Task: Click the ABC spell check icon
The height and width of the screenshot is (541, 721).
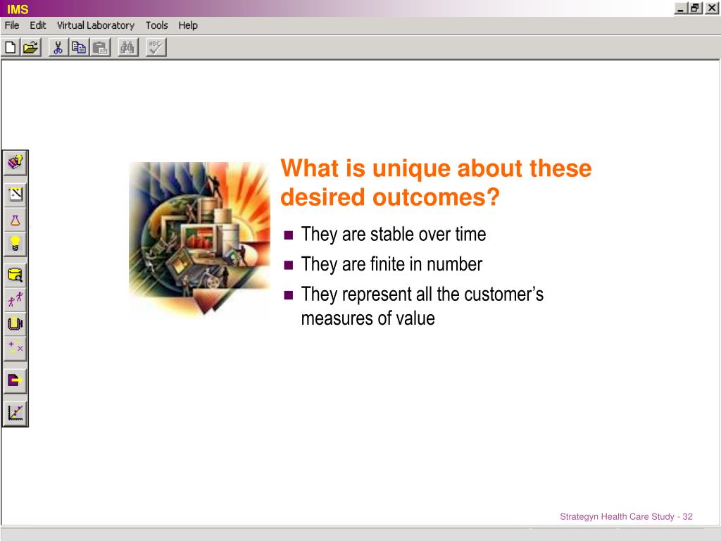Action: tap(156, 47)
